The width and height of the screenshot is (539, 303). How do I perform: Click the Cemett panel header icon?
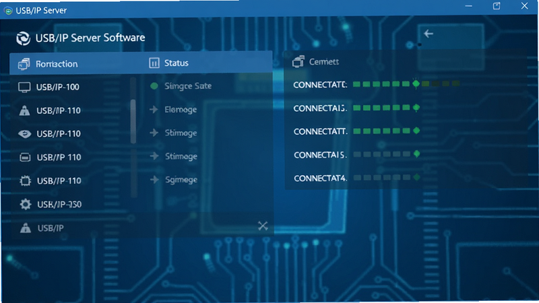tap(298, 62)
